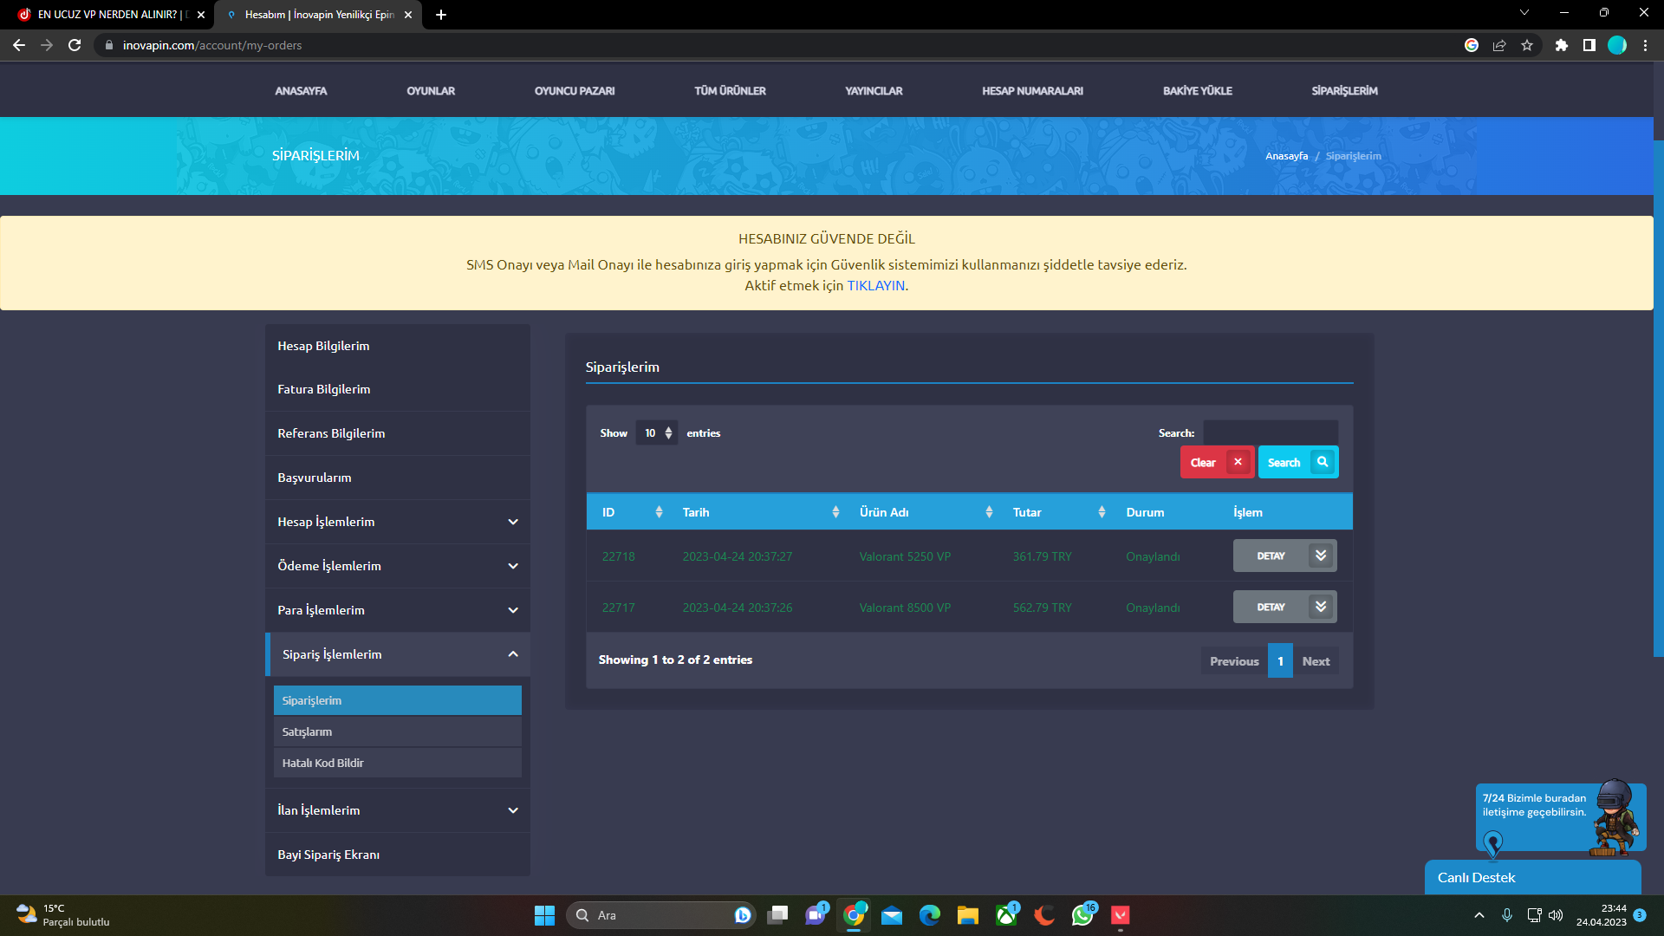Viewport: 1664px width, 936px height.
Task: Bookmark this page with star icon
Action: [x=1527, y=45]
